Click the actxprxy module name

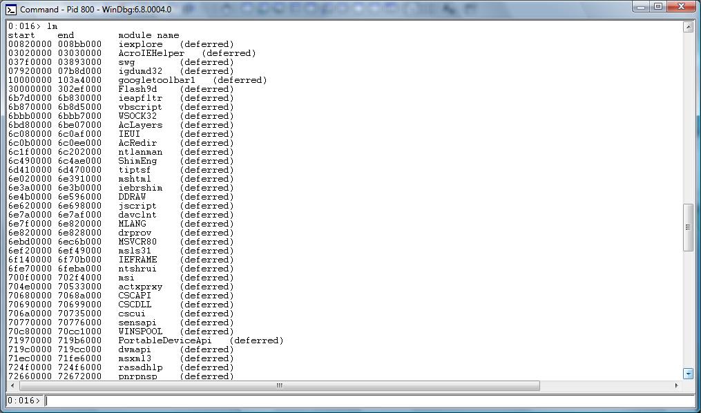(140, 287)
